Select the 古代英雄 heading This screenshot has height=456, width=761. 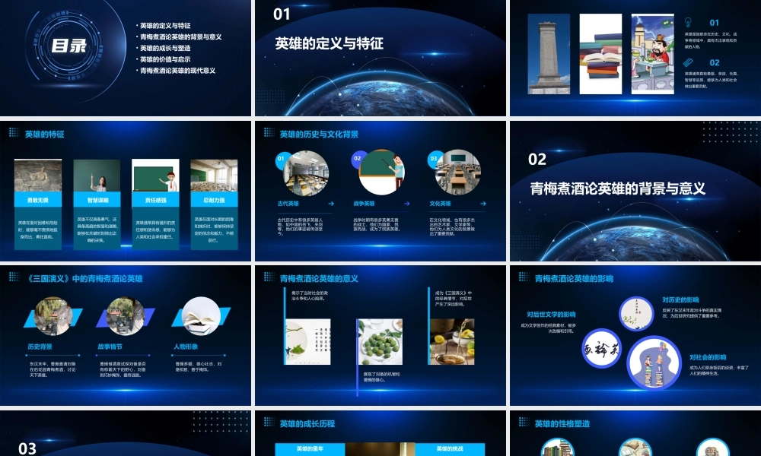(288, 204)
